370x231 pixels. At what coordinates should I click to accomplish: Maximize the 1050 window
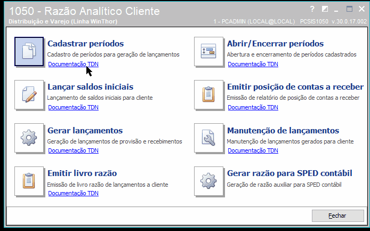pyautogui.click(x=349, y=9)
